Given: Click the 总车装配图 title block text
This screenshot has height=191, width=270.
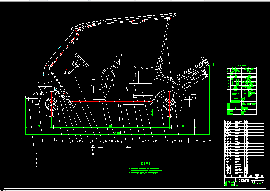Looking at the screenshot, I should click(x=244, y=181).
